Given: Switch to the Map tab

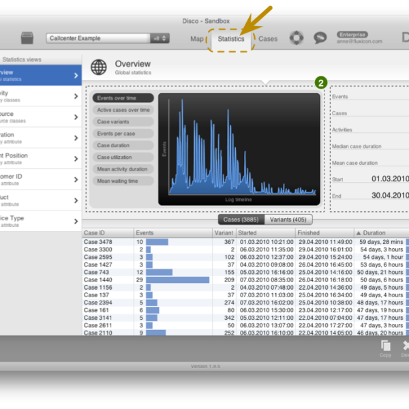Looking at the screenshot, I should coord(197,39).
